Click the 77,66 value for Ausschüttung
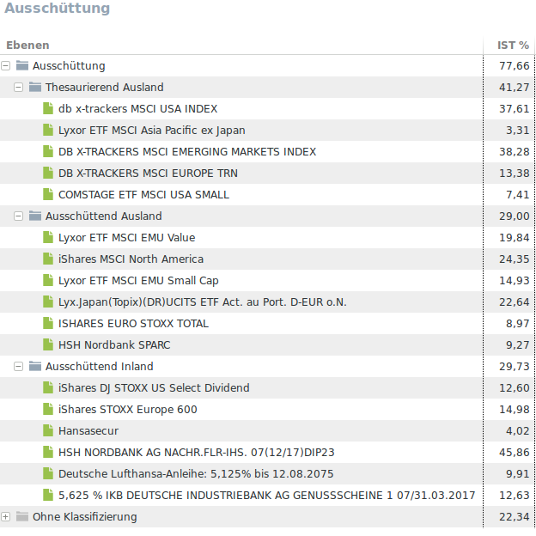Screen dimensions: 536x536 click(515, 66)
